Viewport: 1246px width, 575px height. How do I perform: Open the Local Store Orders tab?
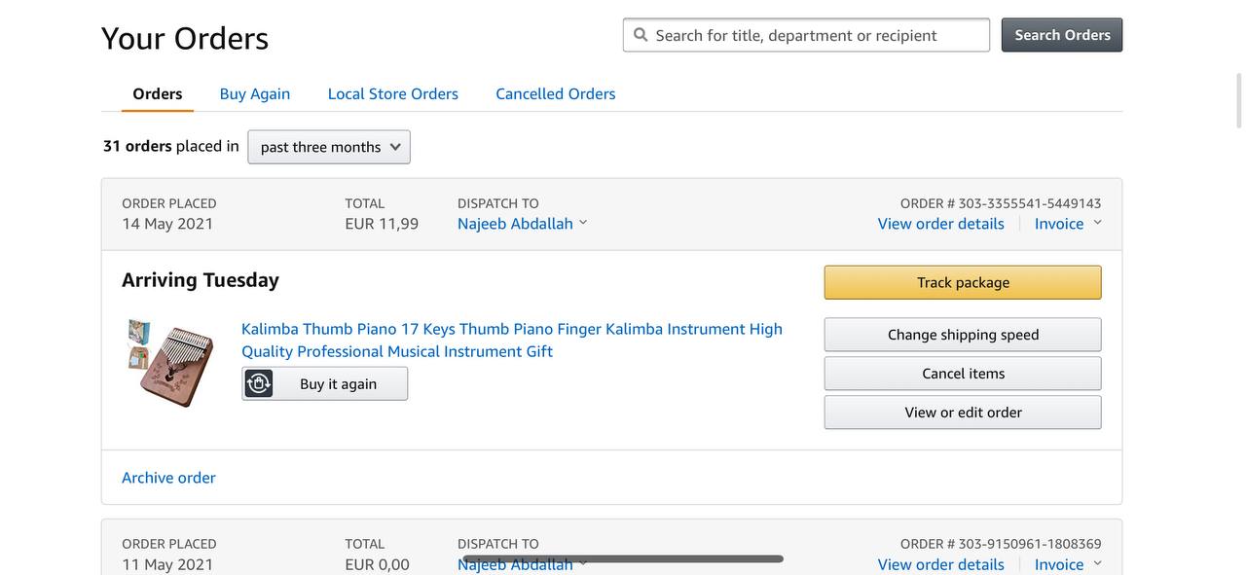pos(393,94)
